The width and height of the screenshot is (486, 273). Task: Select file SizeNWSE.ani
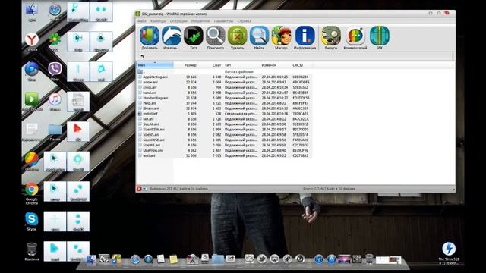click(225, 140)
